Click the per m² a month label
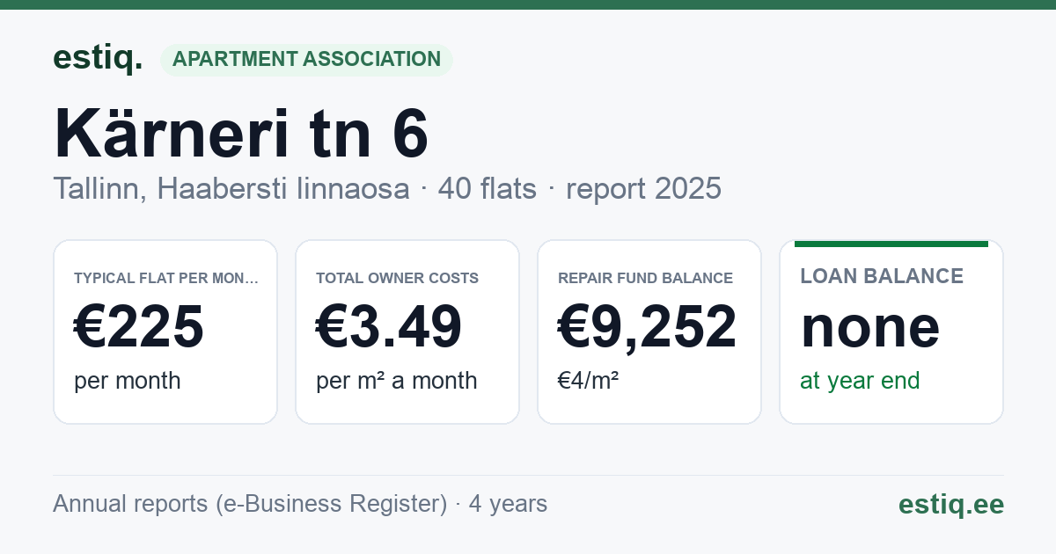Screen dimensions: 1056x554 [397, 381]
